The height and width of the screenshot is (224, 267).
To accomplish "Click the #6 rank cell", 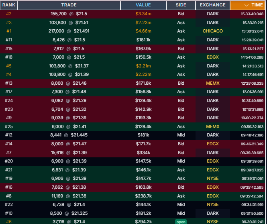I will tap(9, 222).
